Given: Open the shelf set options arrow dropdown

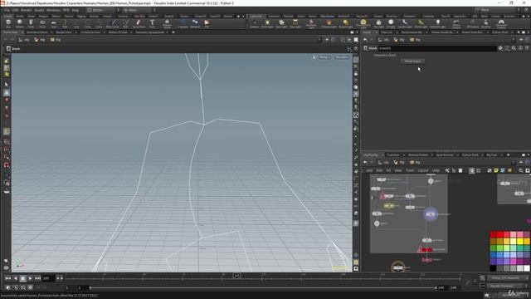Looking at the screenshot, I should pyautogui.click(x=243, y=16).
